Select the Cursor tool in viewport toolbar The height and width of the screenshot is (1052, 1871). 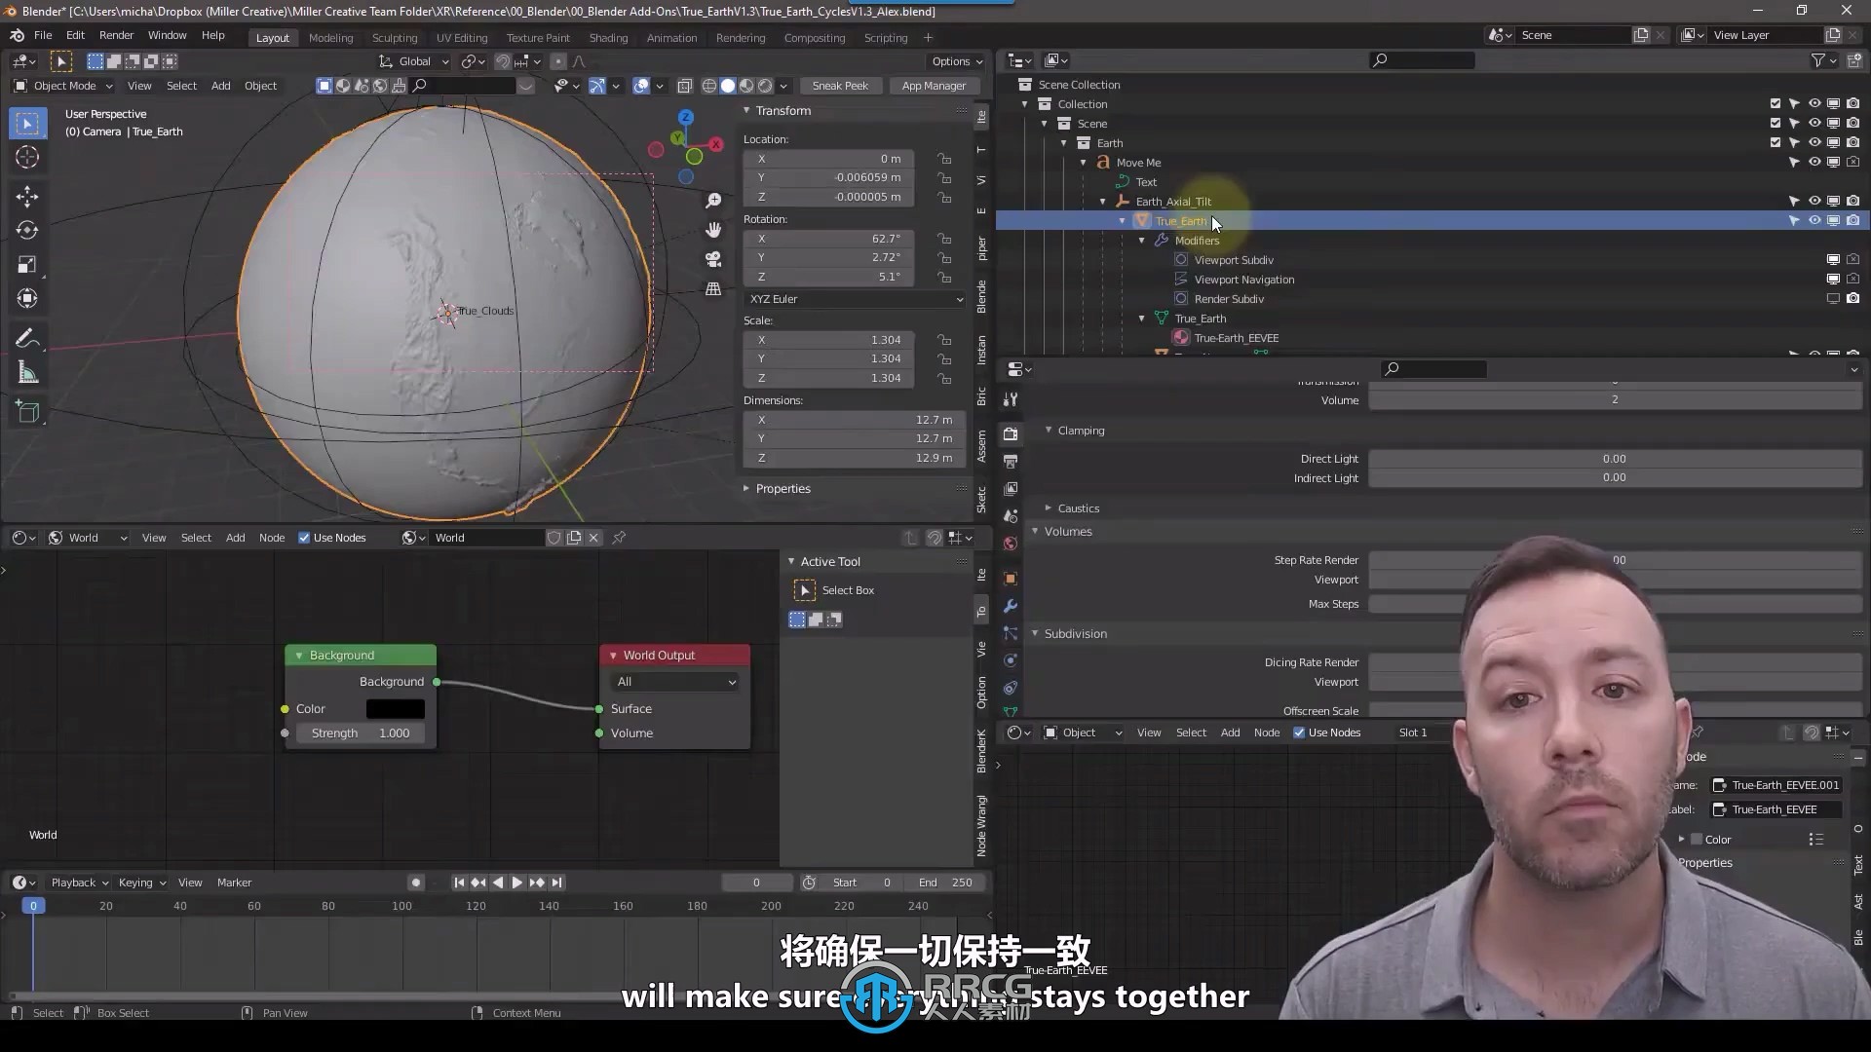(x=27, y=157)
